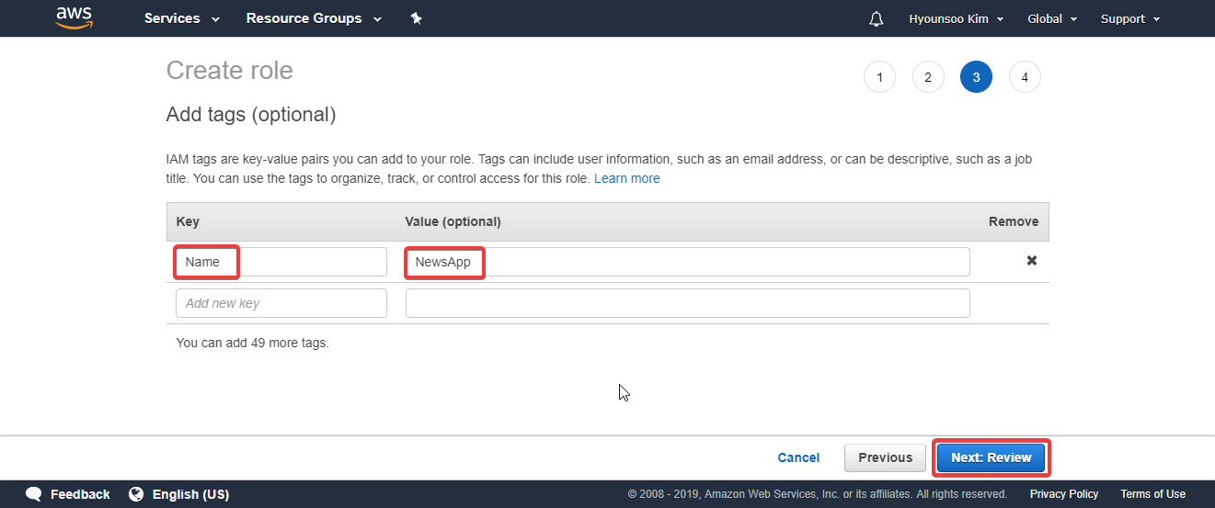Open the Global region menu
The image size is (1215, 508).
tap(1052, 18)
